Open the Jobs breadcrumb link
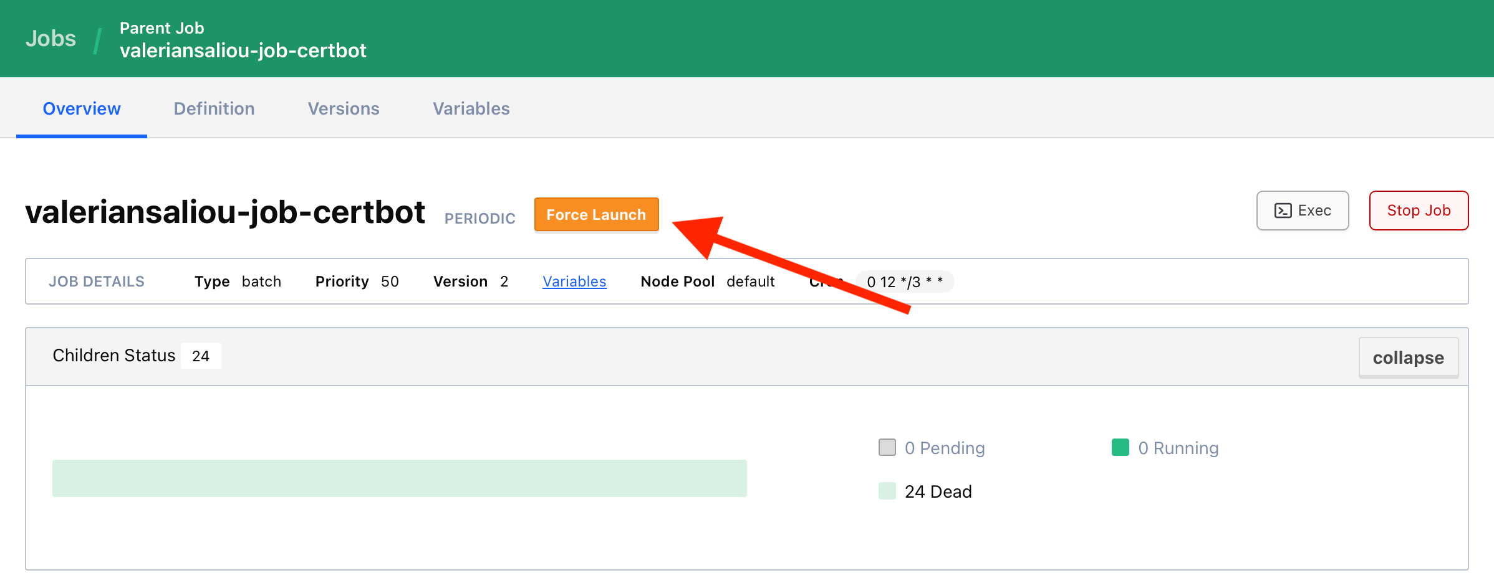 [x=51, y=38]
